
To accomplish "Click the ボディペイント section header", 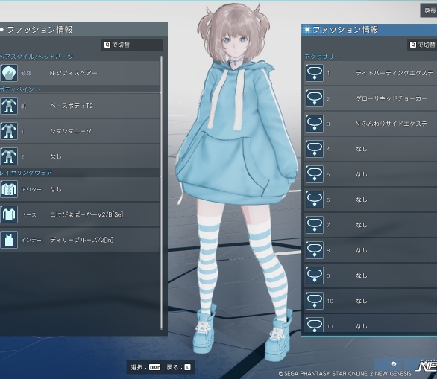I will pyautogui.click(x=20, y=89).
